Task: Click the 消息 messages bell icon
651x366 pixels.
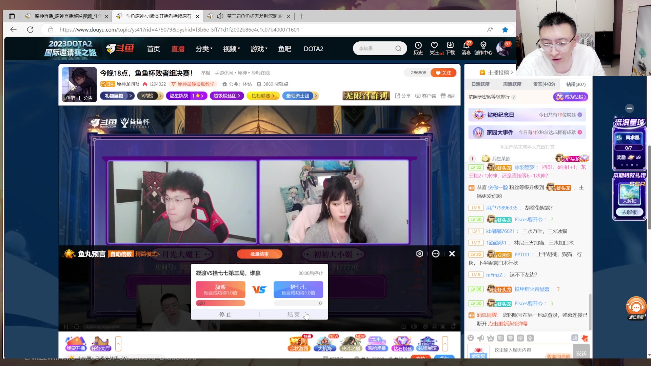Action: pos(466,46)
